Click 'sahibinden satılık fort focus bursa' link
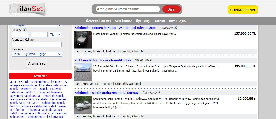276x119 pixels. pos(38,105)
